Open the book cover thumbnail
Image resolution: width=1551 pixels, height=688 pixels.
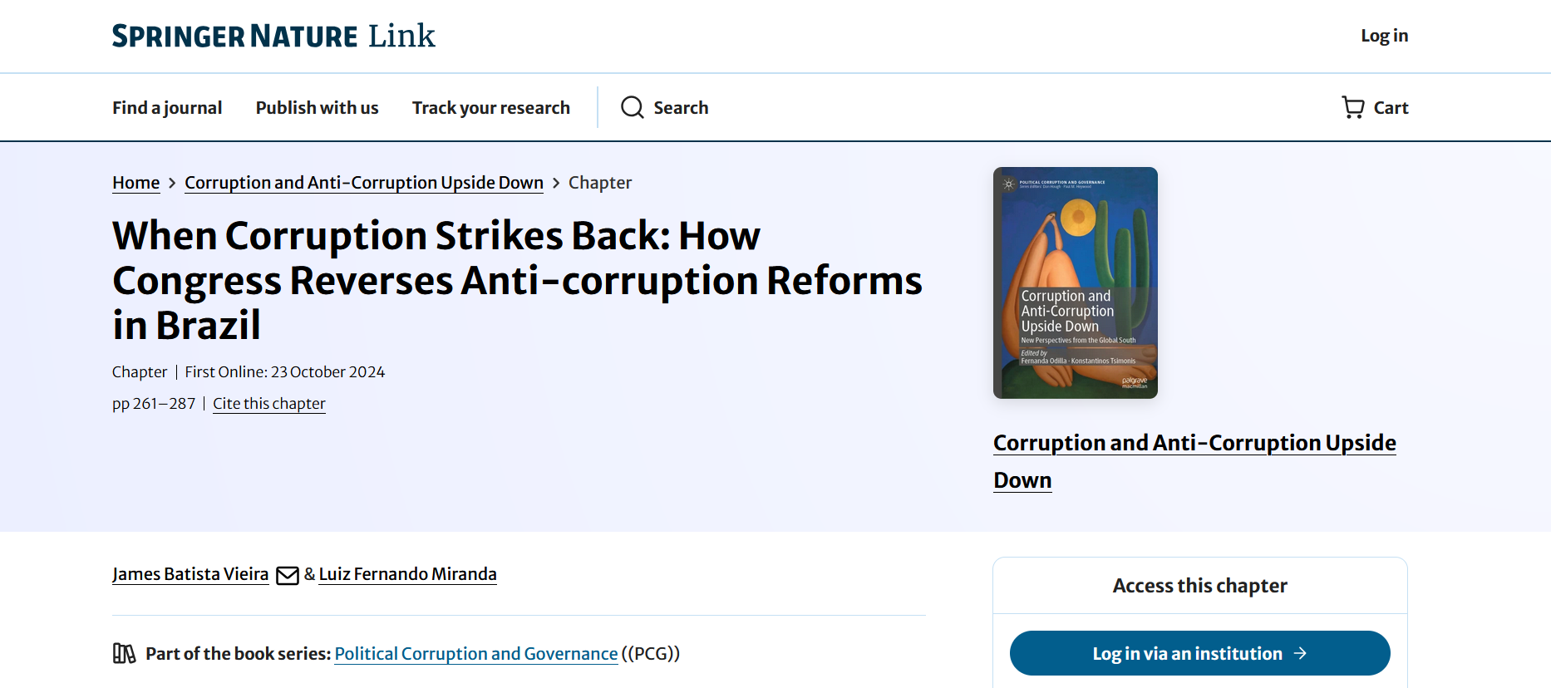pyautogui.click(x=1075, y=283)
